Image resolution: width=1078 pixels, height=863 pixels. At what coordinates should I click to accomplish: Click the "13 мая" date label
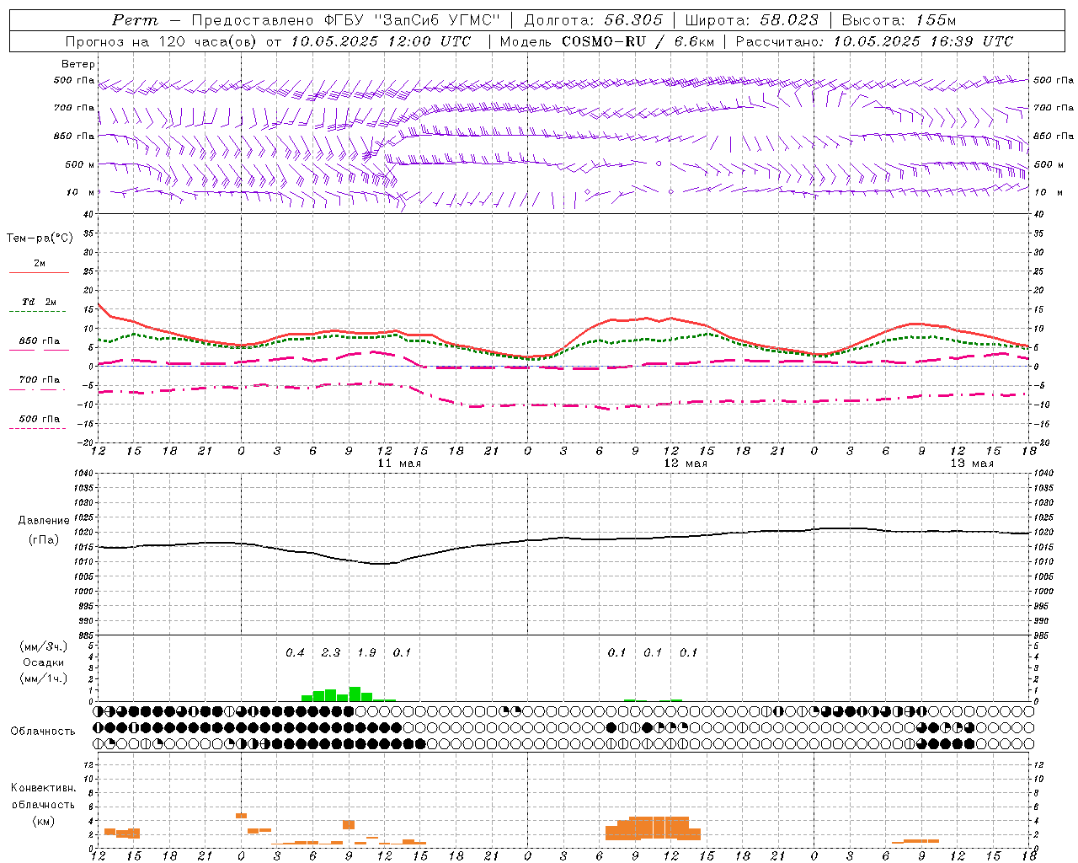coord(972,464)
